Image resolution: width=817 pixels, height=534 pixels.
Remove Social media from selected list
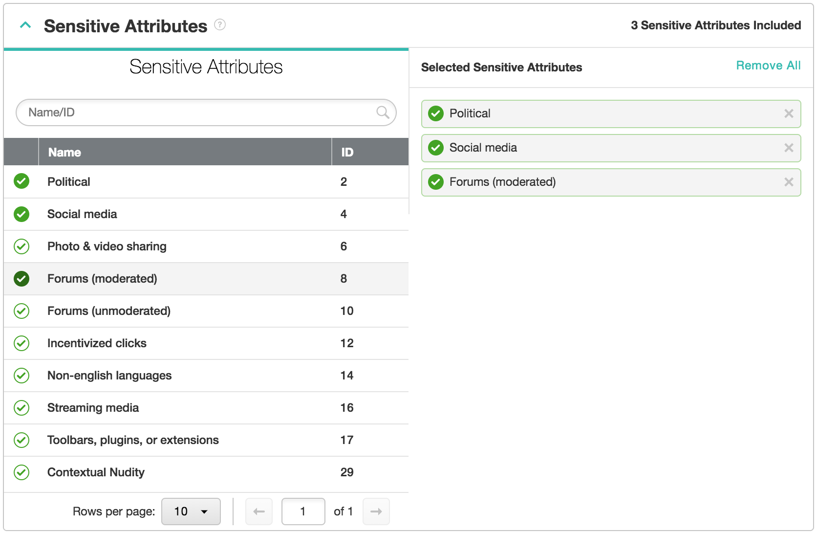coord(788,148)
